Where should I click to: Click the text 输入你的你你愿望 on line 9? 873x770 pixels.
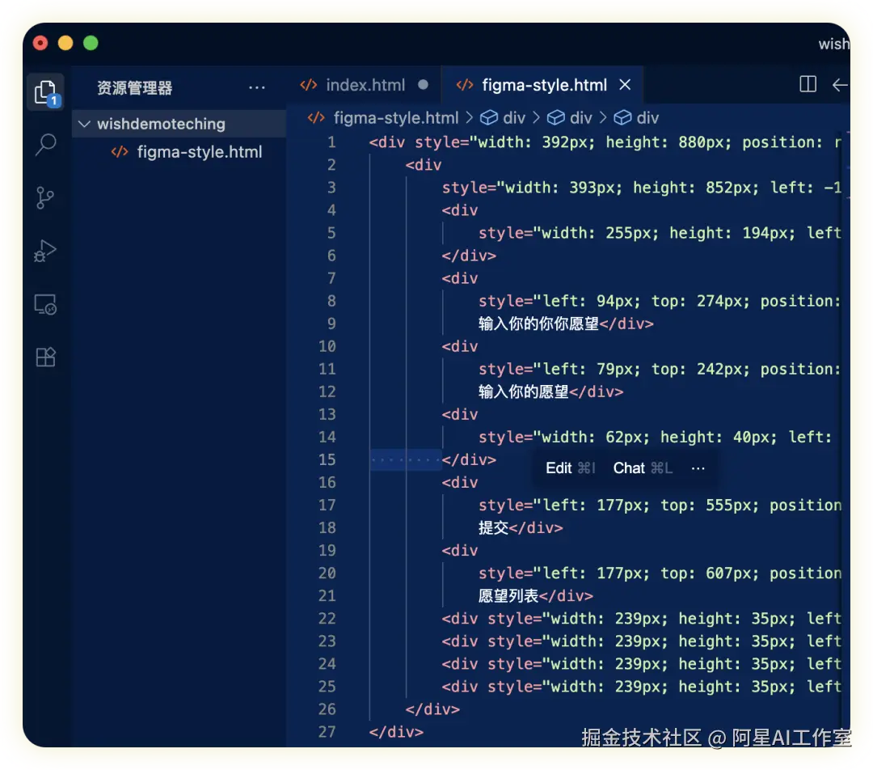[x=538, y=324]
